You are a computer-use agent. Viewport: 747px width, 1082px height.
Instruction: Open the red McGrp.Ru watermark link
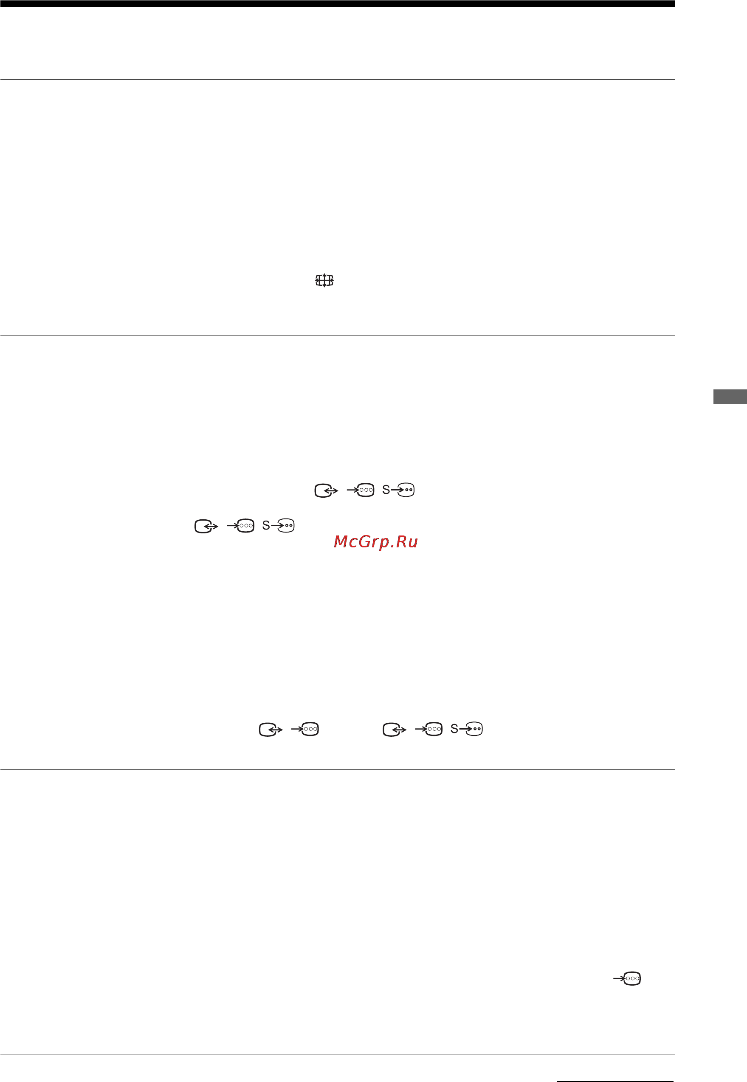point(376,542)
